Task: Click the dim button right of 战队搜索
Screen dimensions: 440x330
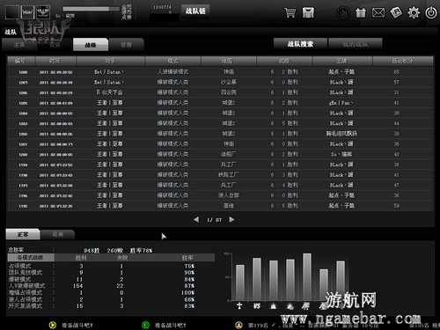Action: click(356, 44)
